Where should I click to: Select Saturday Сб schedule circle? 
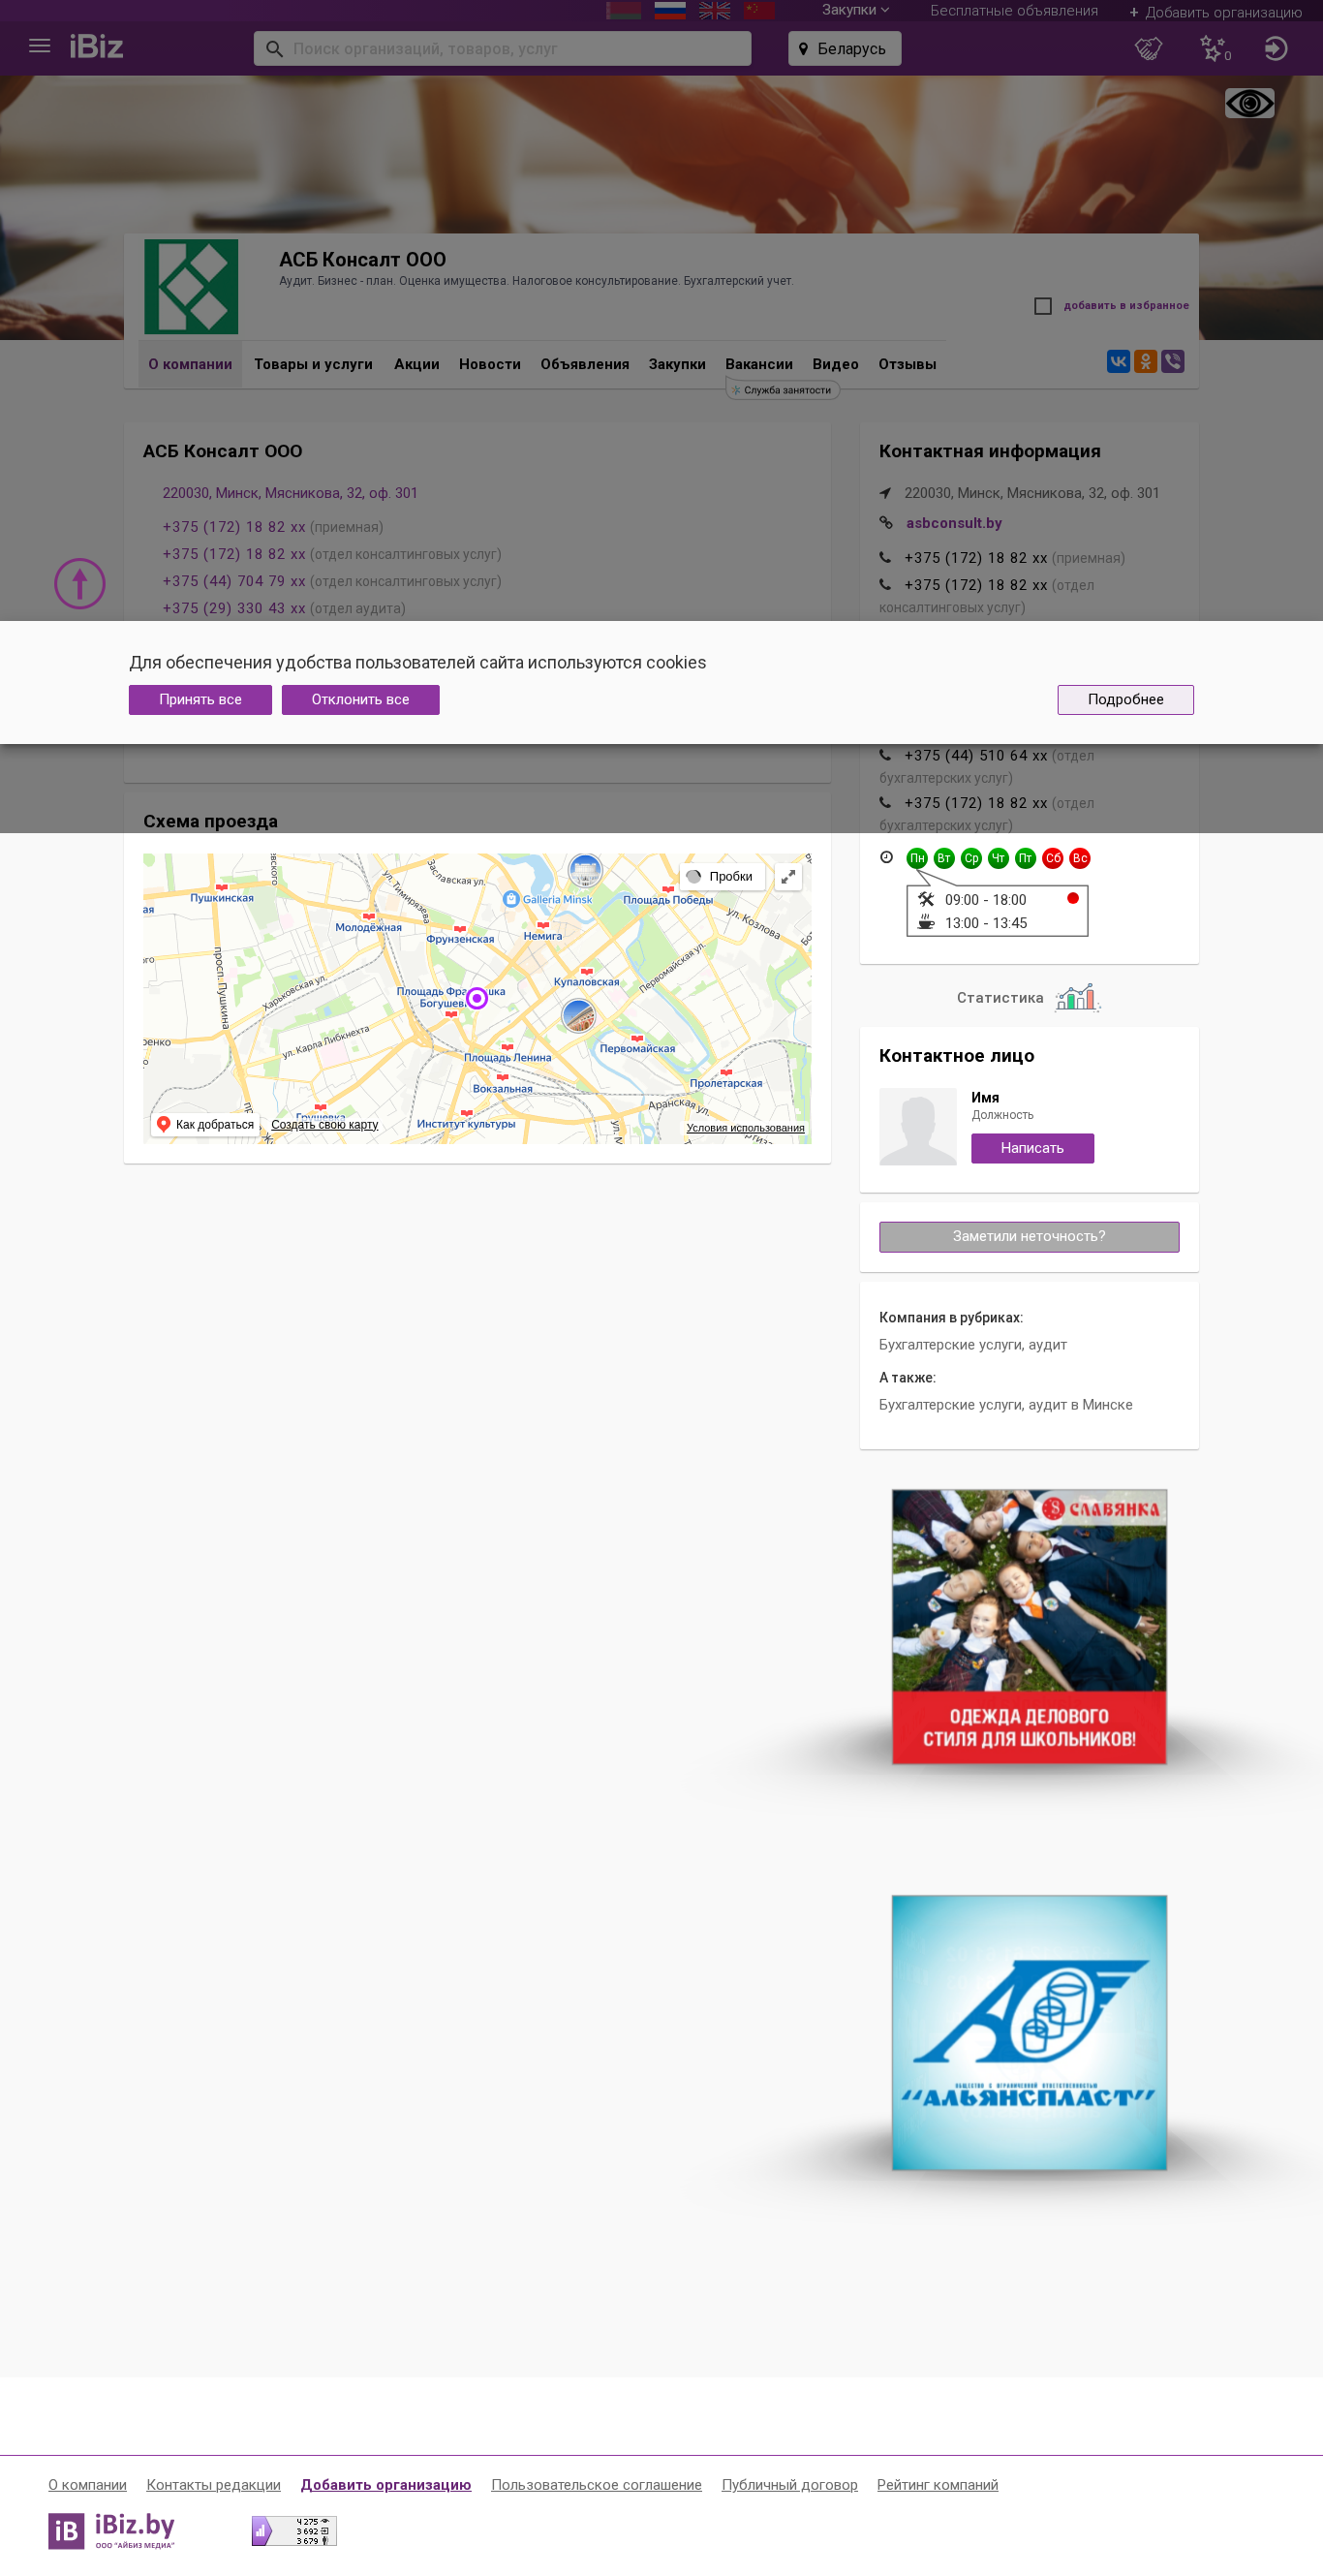point(1052,858)
